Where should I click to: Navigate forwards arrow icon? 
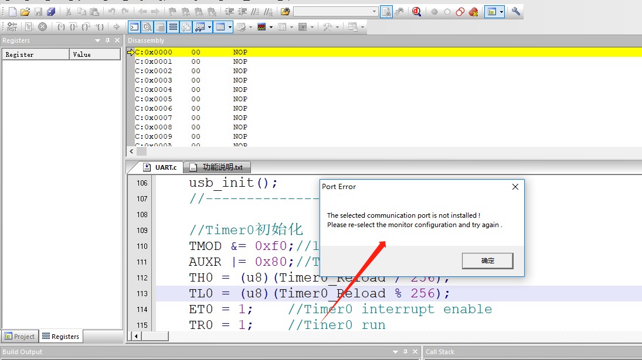(x=155, y=12)
